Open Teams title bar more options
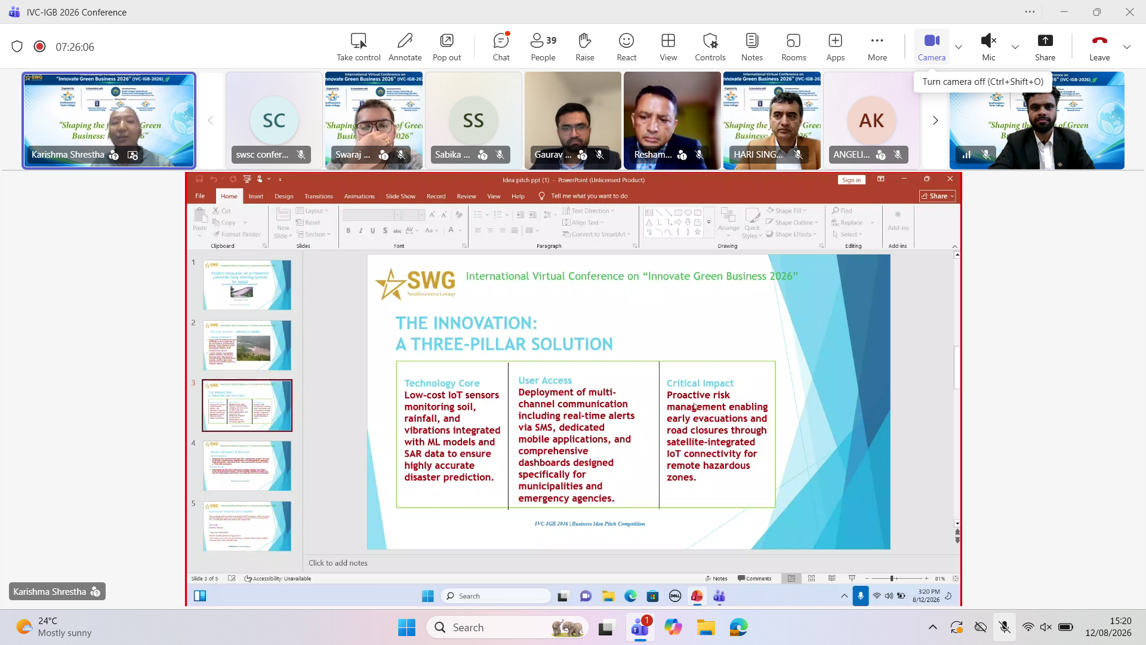1146x645 pixels. coord(1030,12)
